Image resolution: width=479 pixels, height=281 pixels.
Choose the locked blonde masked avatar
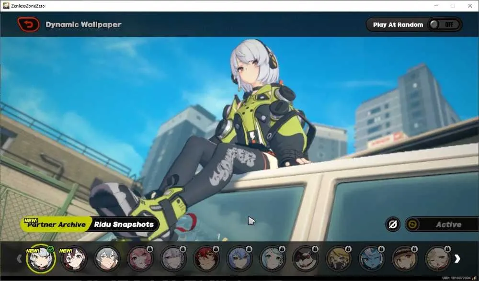pyautogui.click(x=339, y=259)
